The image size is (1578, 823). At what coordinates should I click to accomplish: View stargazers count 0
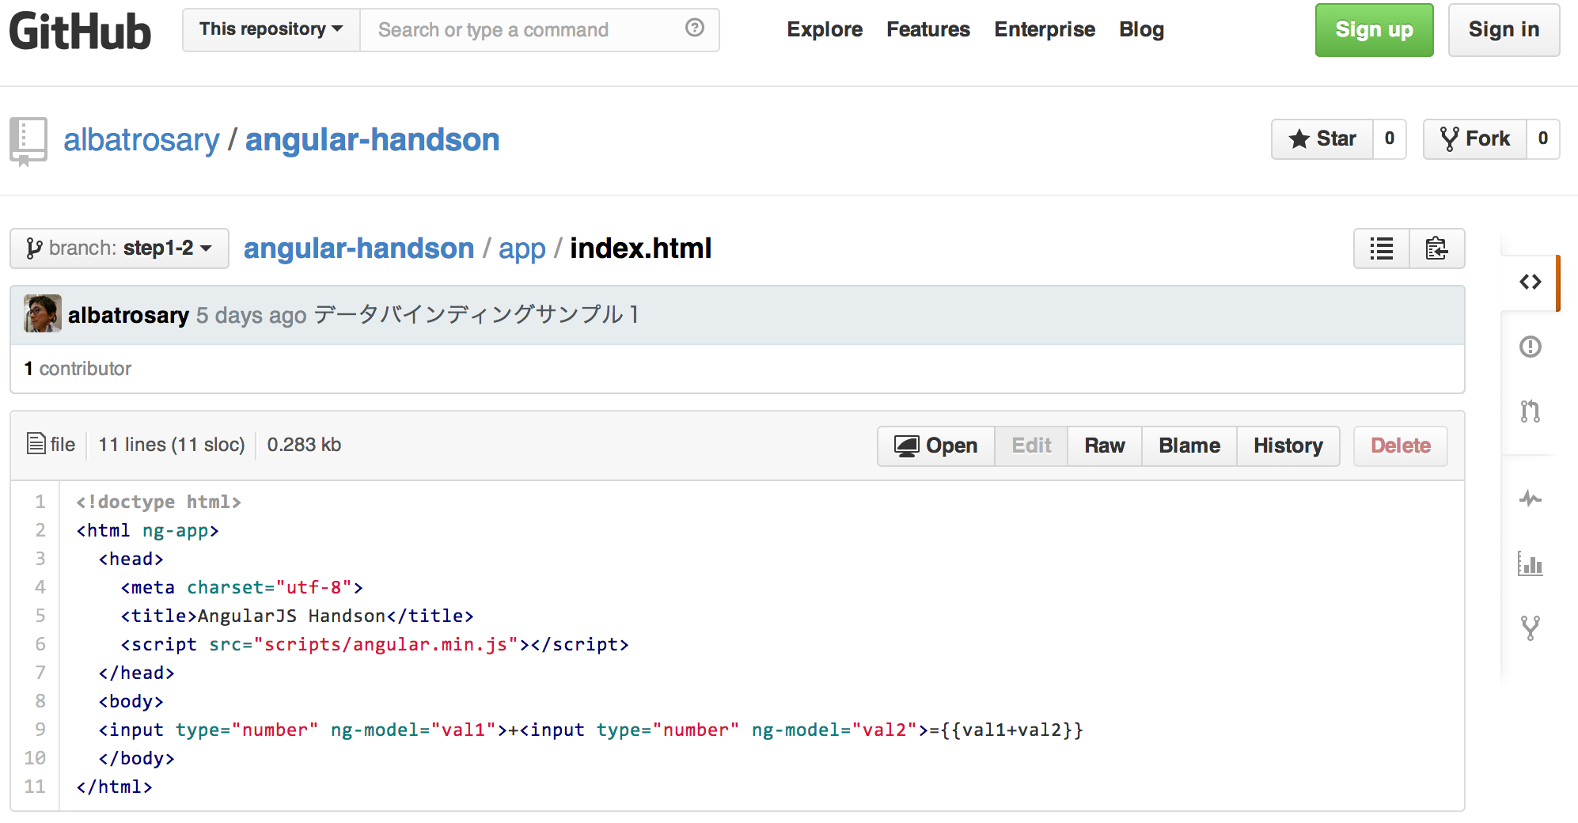1390,139
